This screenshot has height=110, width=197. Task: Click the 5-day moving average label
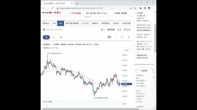50,48
